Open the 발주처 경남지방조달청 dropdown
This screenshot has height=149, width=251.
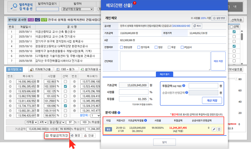(x=78, y=9)
